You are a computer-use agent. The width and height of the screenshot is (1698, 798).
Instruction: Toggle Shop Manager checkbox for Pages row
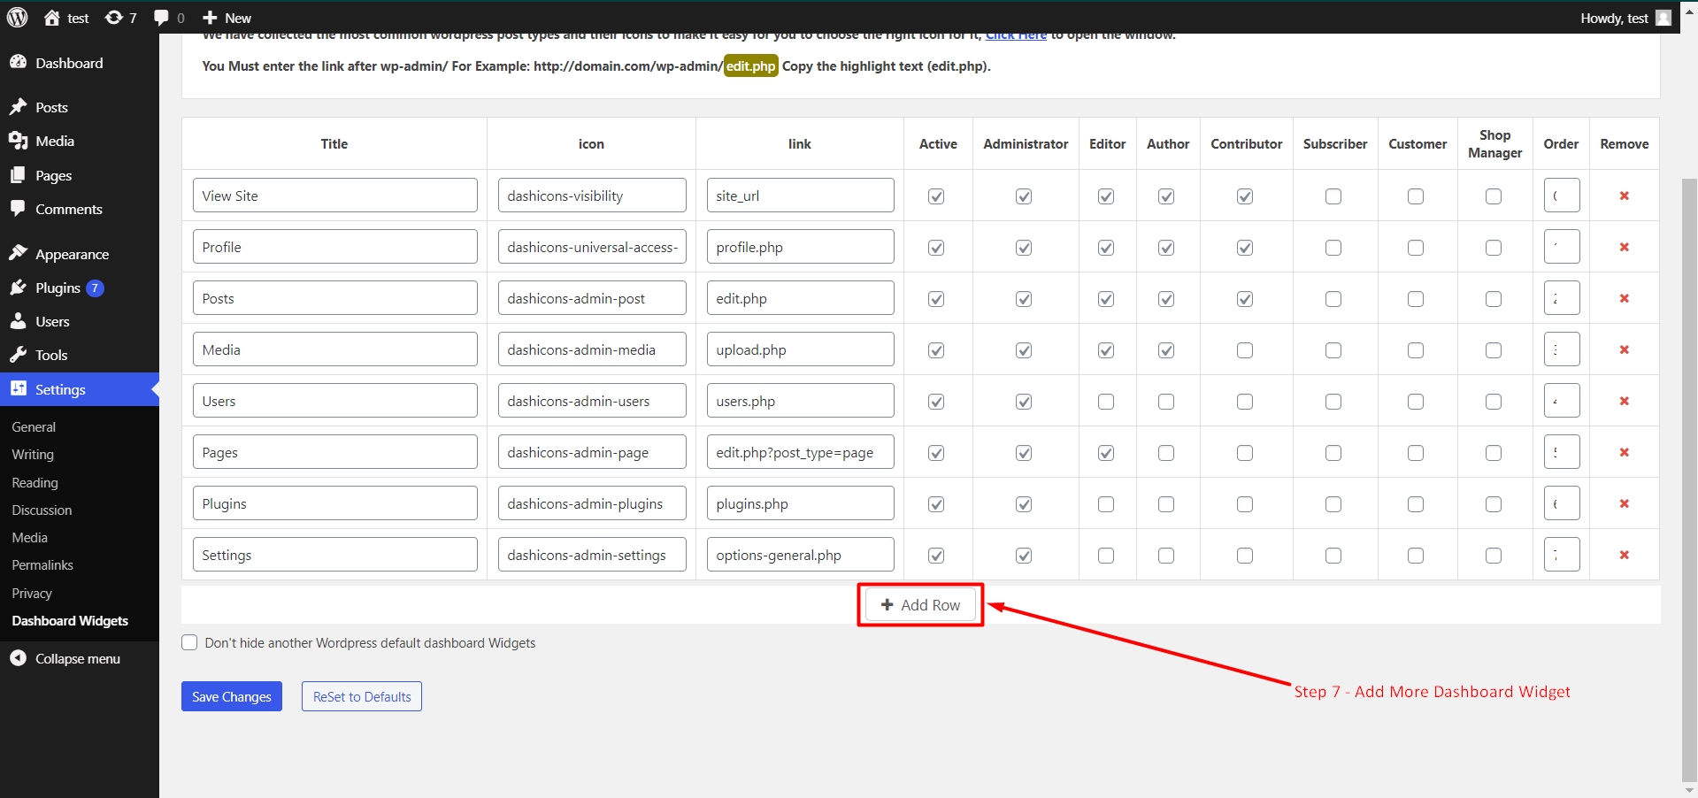pyautogui.click(x=1494, y=453)
